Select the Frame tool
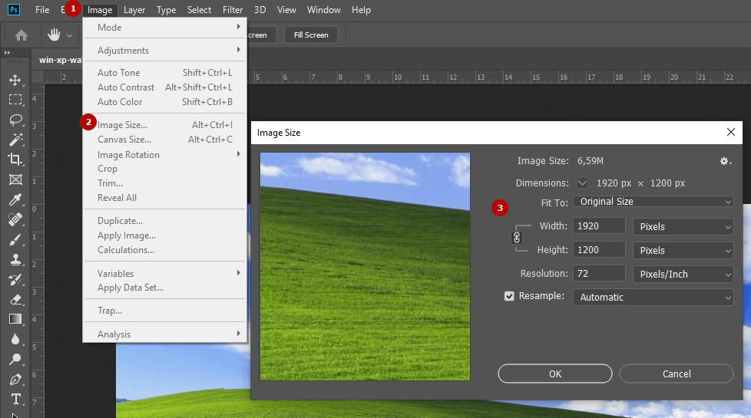The image size is (751, 418). point(15,179)
